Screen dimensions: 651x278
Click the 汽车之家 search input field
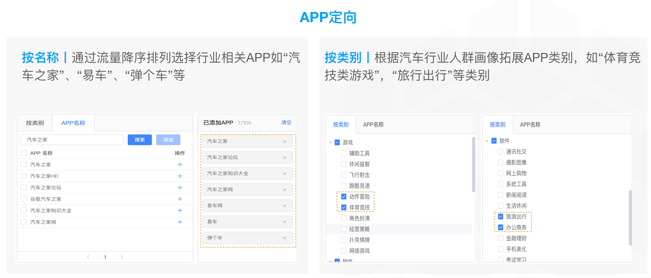pos(71,139)
